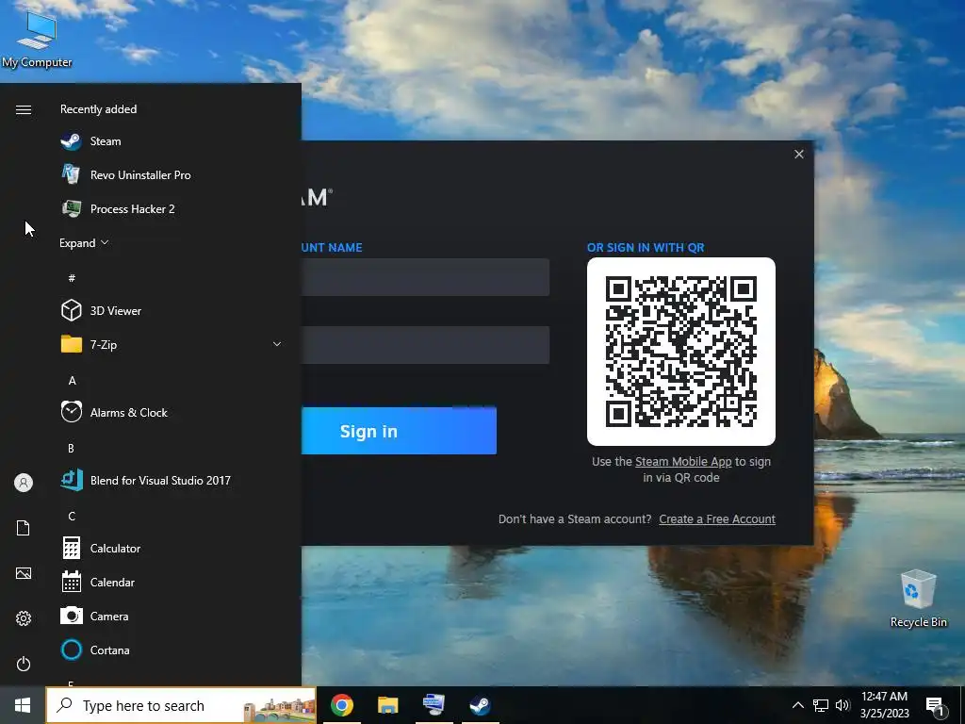Jump to letter A section header

pyautogui.click(x=72, y=381)
